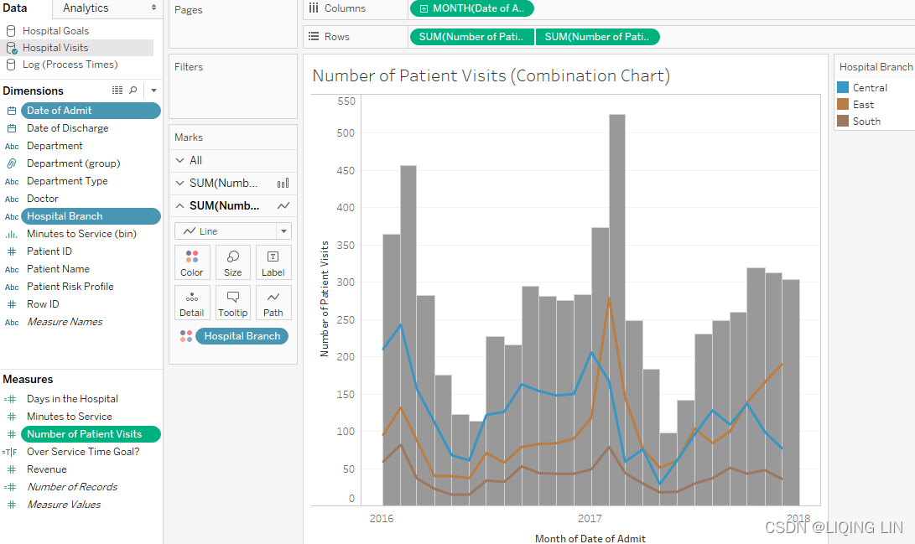Select the Central blue legend swatch
This screenshot has height=544, width=915.
[843, 87]
